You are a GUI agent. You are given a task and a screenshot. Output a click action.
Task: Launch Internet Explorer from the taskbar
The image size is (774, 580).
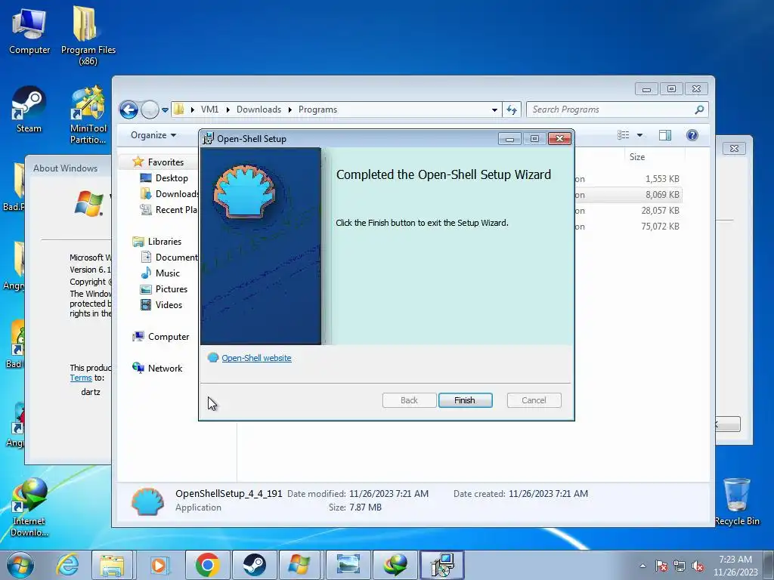pyautogui.click(x=67, y=565)
